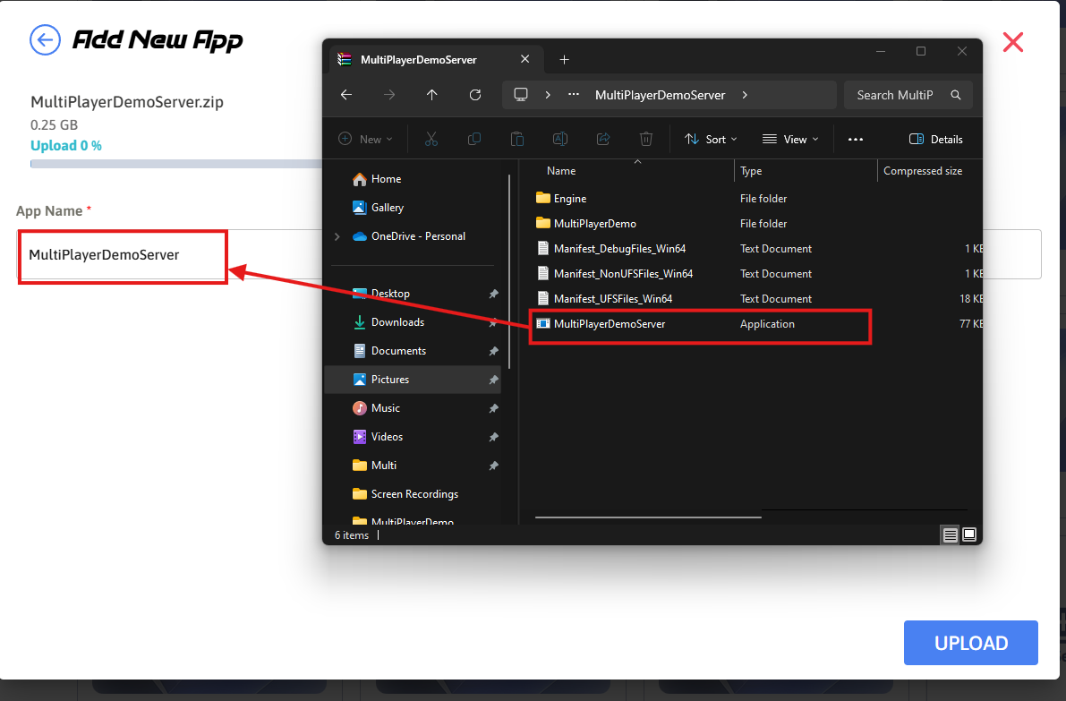Open the Sort dropdown
The width and height of the screenshot is (1066, 701).
pyautogui.click(x=711, y=139)
